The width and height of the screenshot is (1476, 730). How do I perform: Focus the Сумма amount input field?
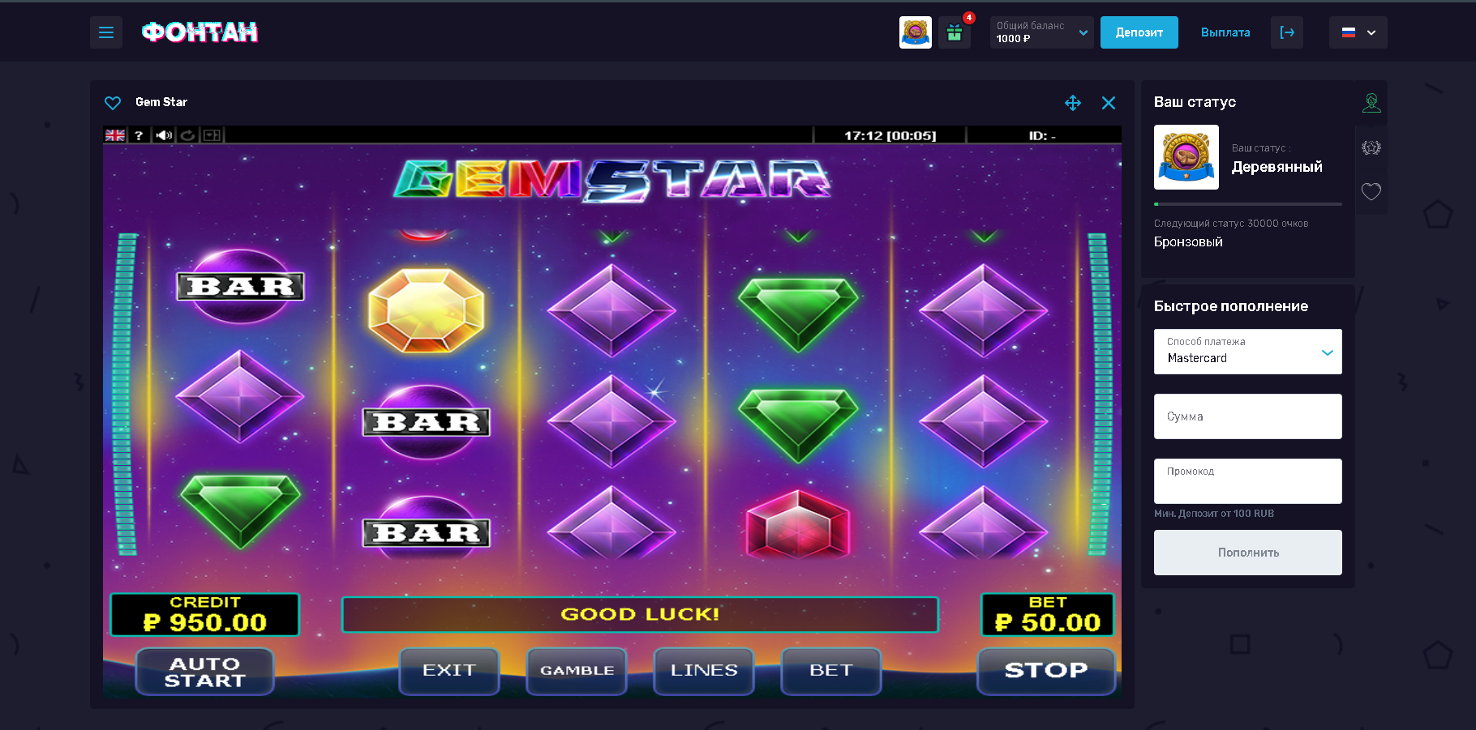tap(1248, 416)
